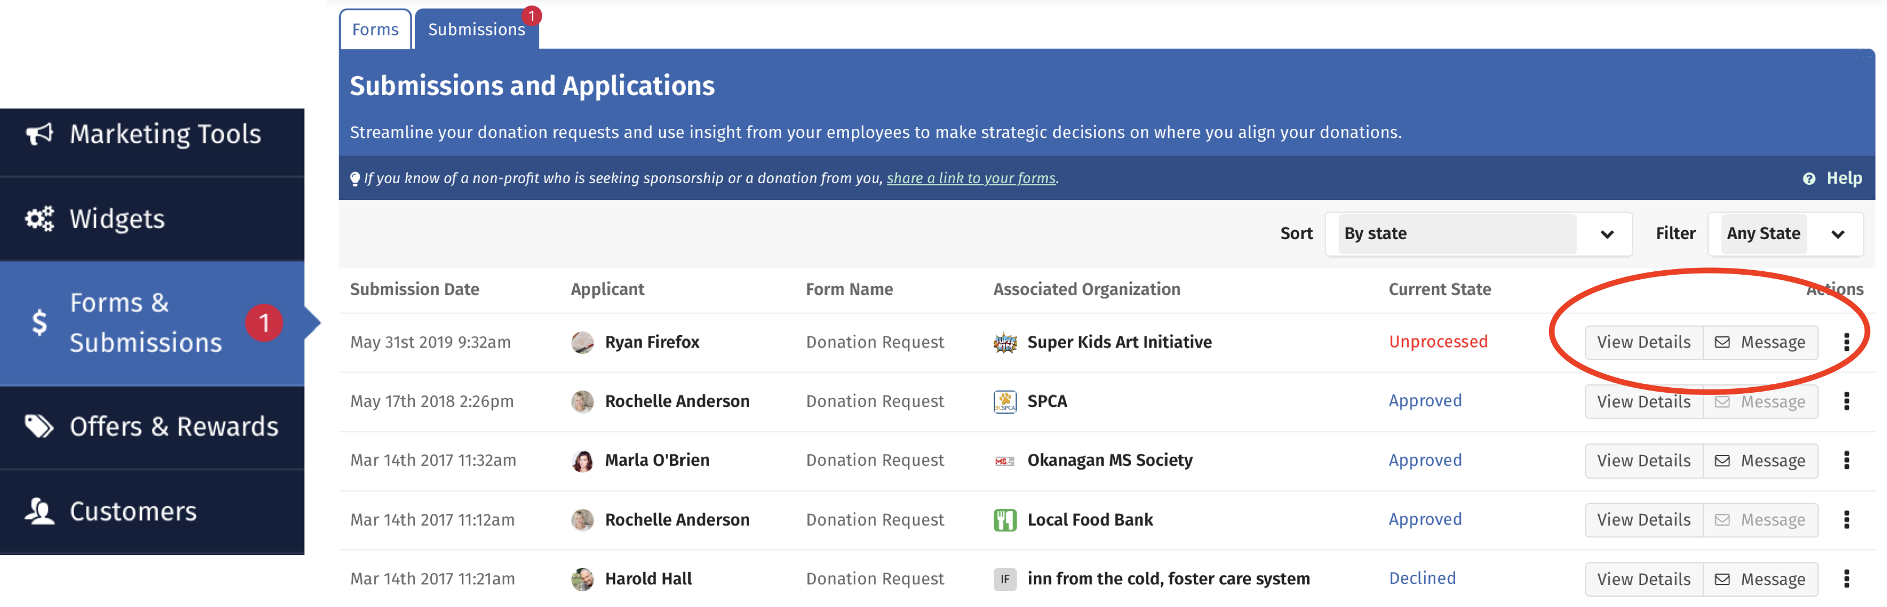
Task: View Details for Local Food Bank submission
Action: click(x=1644, y=520)
